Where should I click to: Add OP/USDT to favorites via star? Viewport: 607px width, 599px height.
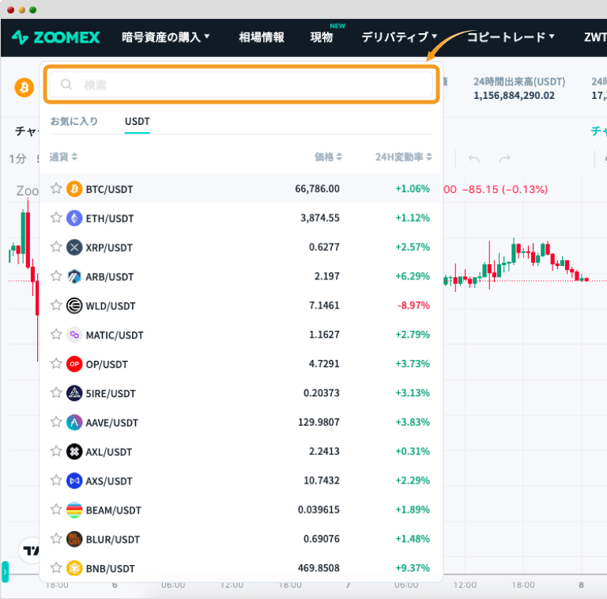[x=56, y=363]
